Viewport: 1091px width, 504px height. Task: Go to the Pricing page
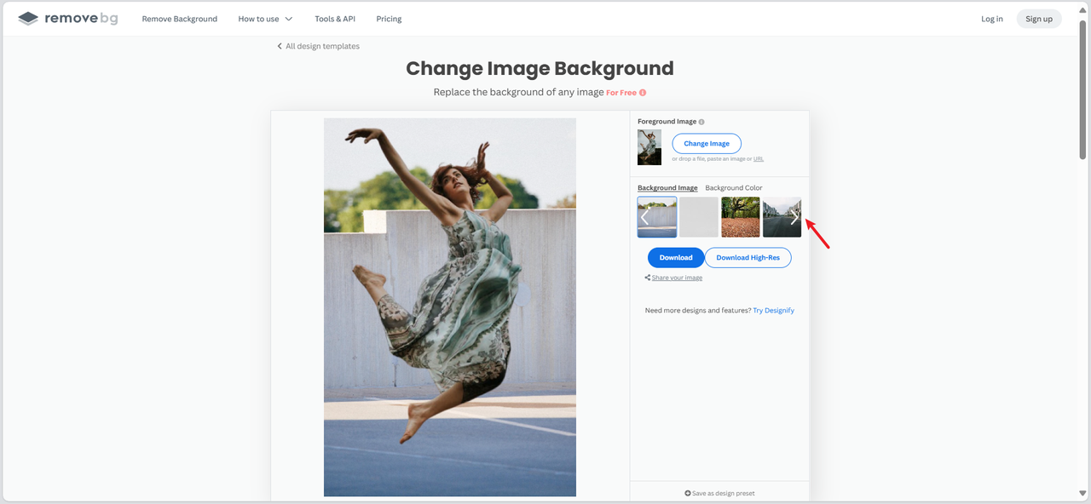point(389,19)
